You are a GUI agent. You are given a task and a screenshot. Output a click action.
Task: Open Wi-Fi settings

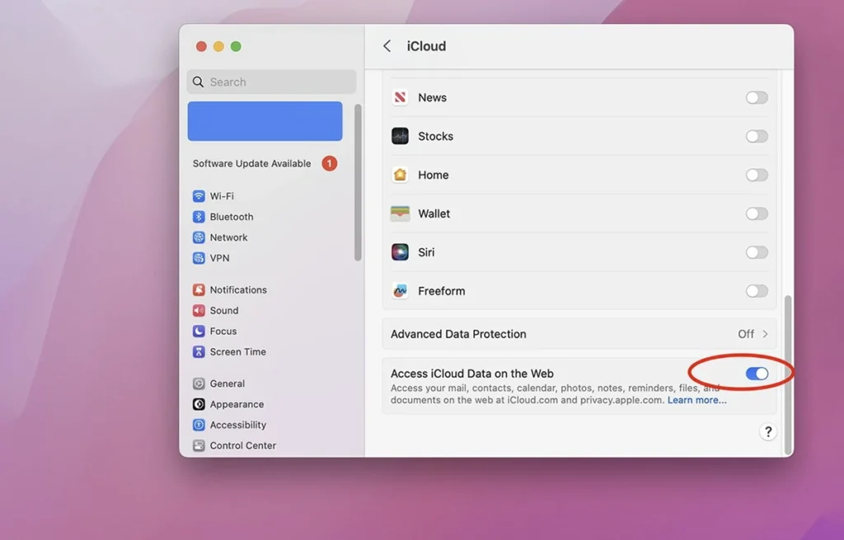pyautogui.click(x=222, y=196)
